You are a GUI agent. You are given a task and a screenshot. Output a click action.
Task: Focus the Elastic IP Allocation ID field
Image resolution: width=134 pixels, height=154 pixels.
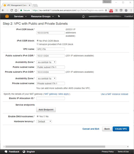pos(51,98)
